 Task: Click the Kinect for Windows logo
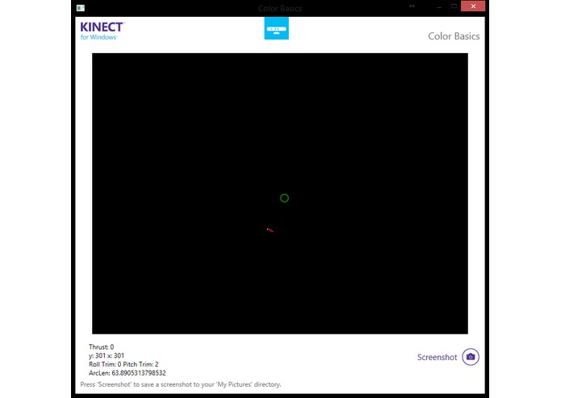pos(102,31)
